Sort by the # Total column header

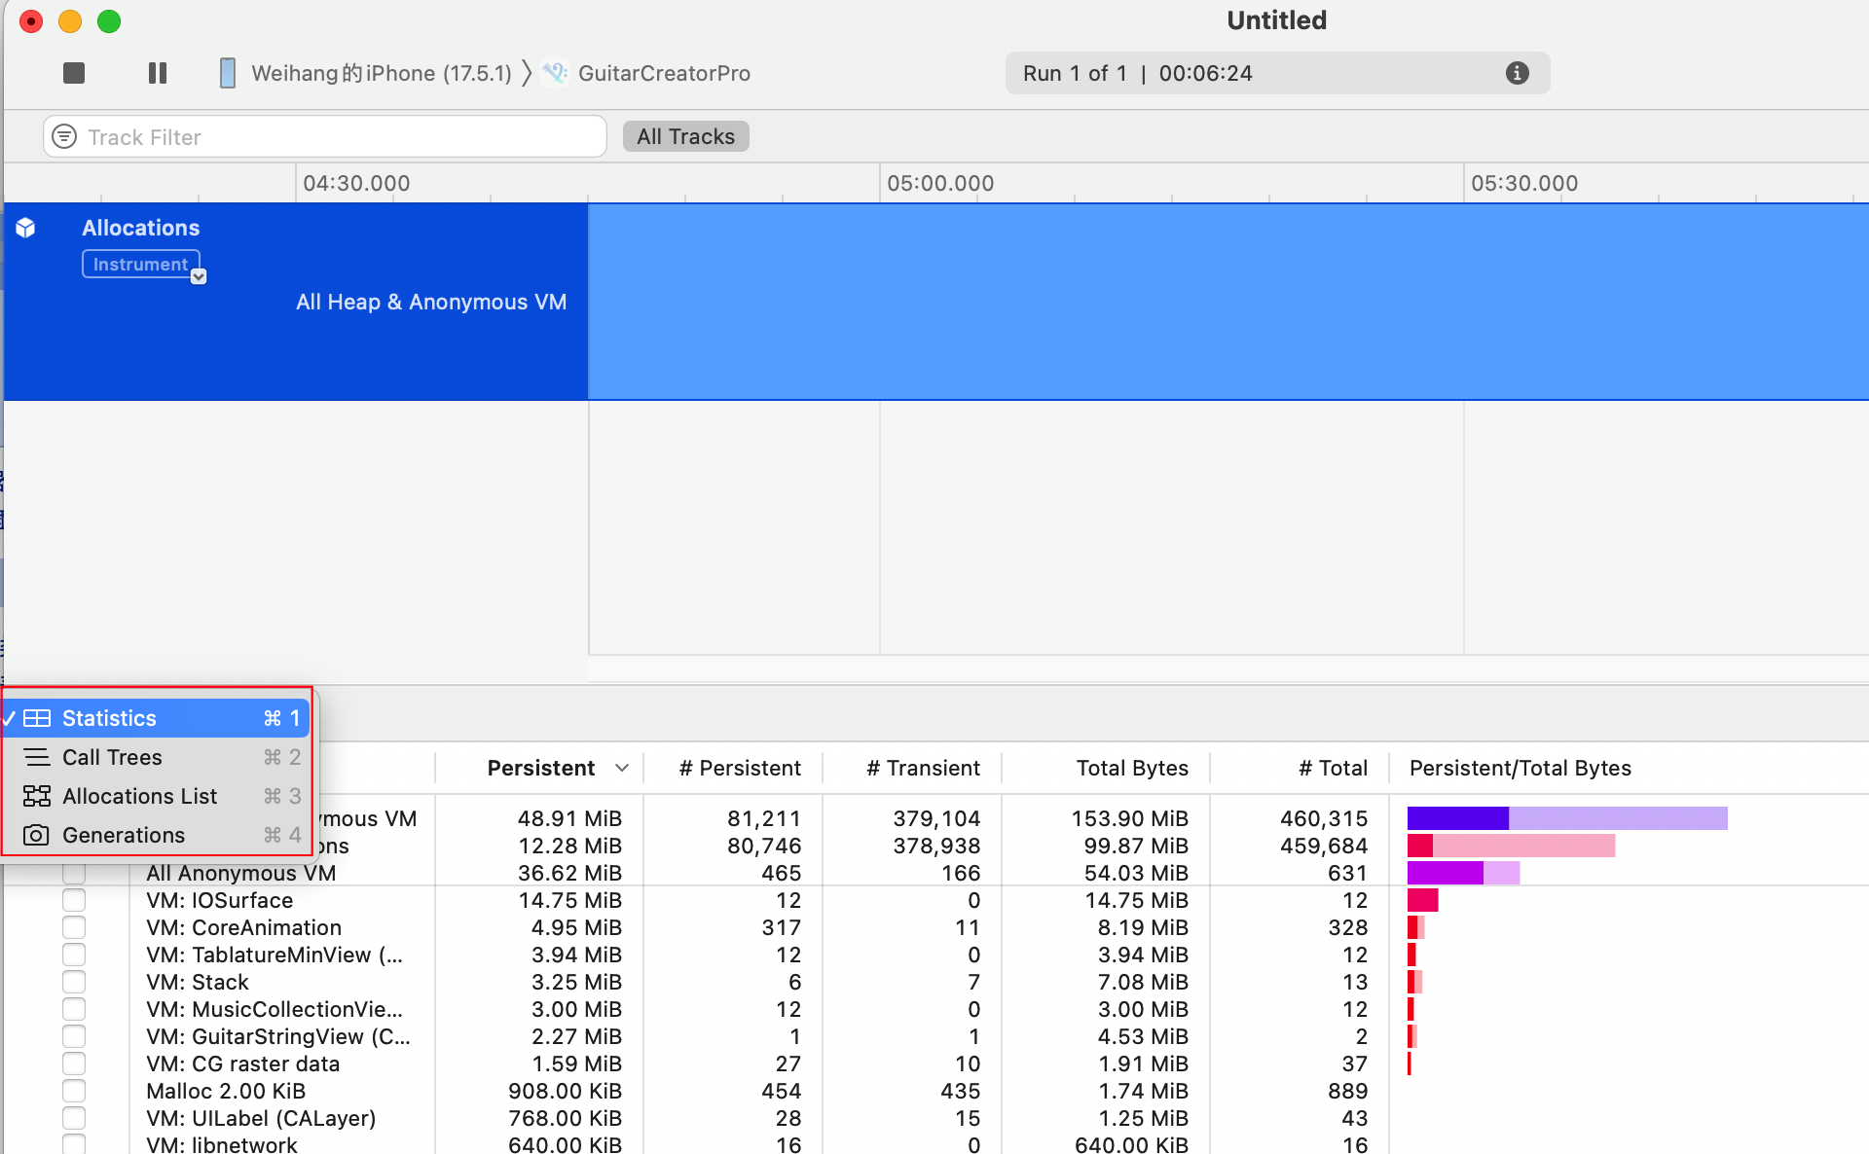click(x=1333, y=768)
